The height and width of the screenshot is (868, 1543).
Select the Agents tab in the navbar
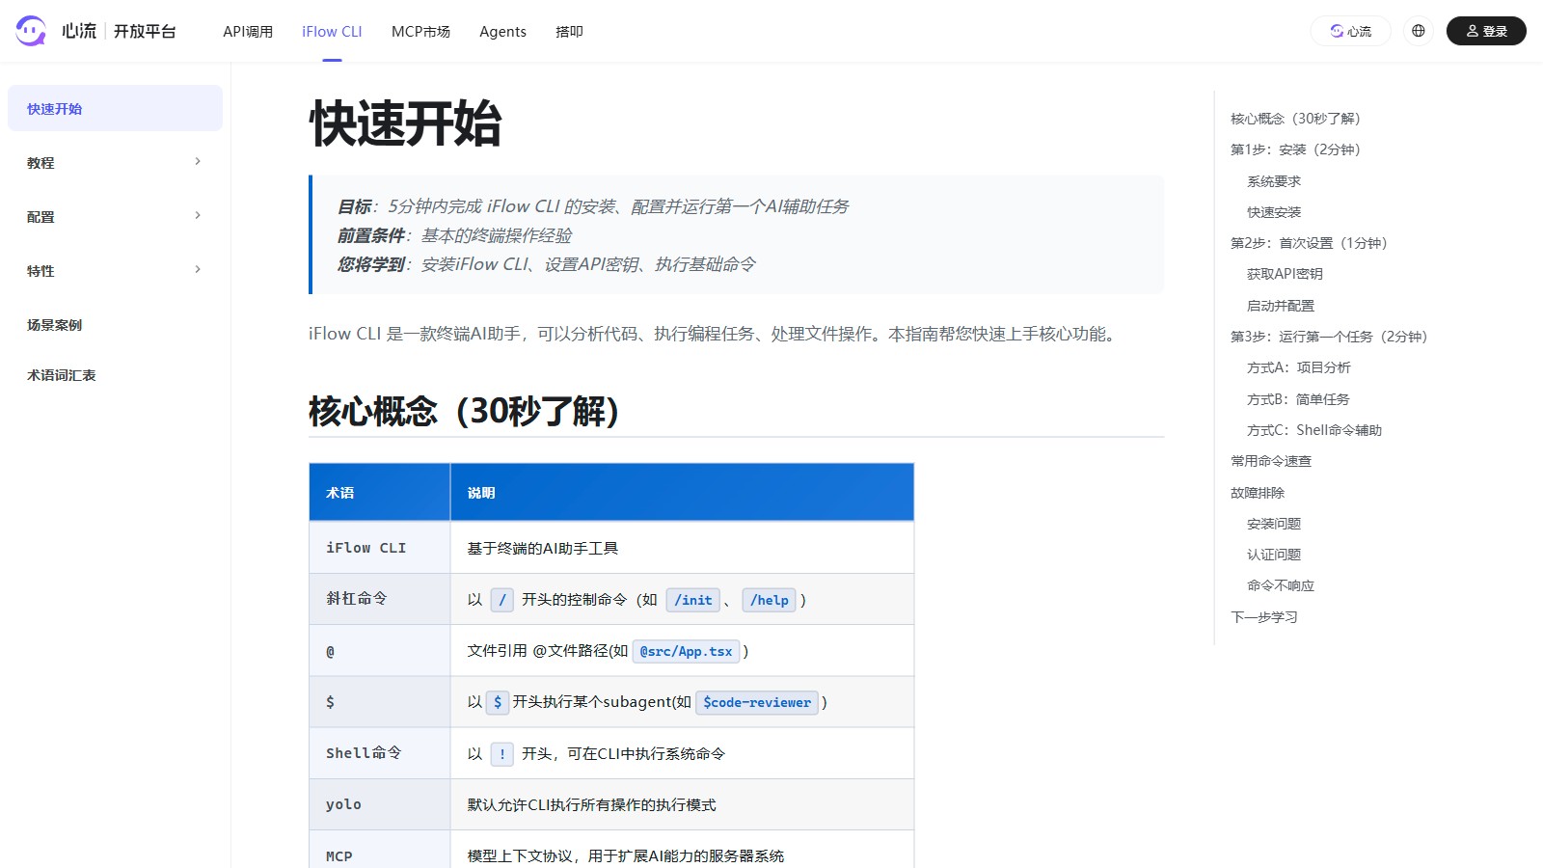(502, 31)
